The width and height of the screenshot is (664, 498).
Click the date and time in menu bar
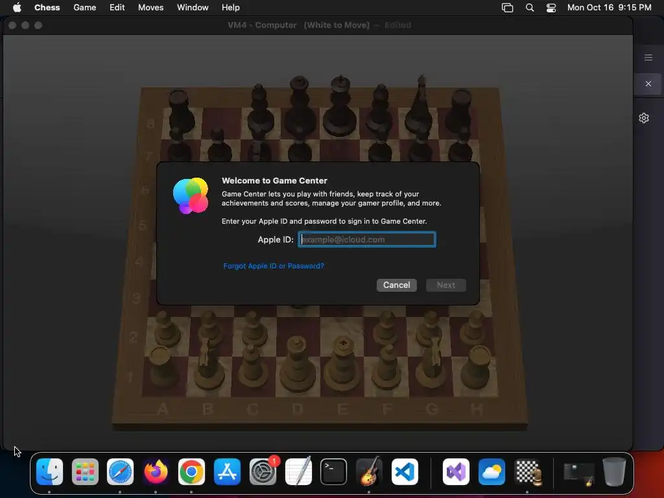pos(609,8)
